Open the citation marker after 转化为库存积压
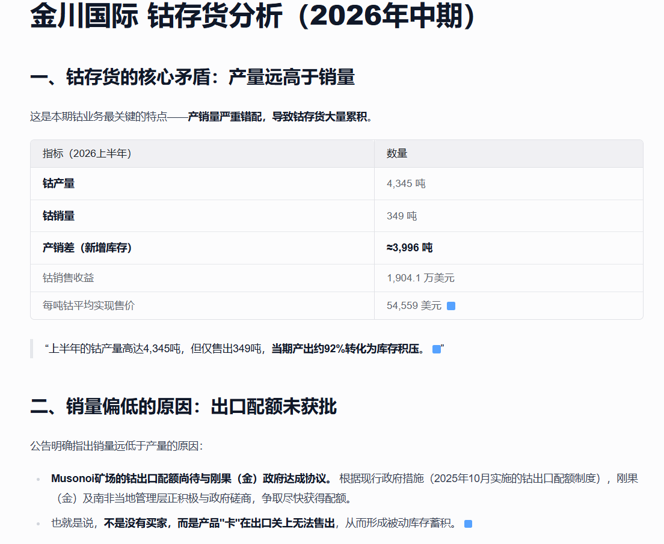 437,349
